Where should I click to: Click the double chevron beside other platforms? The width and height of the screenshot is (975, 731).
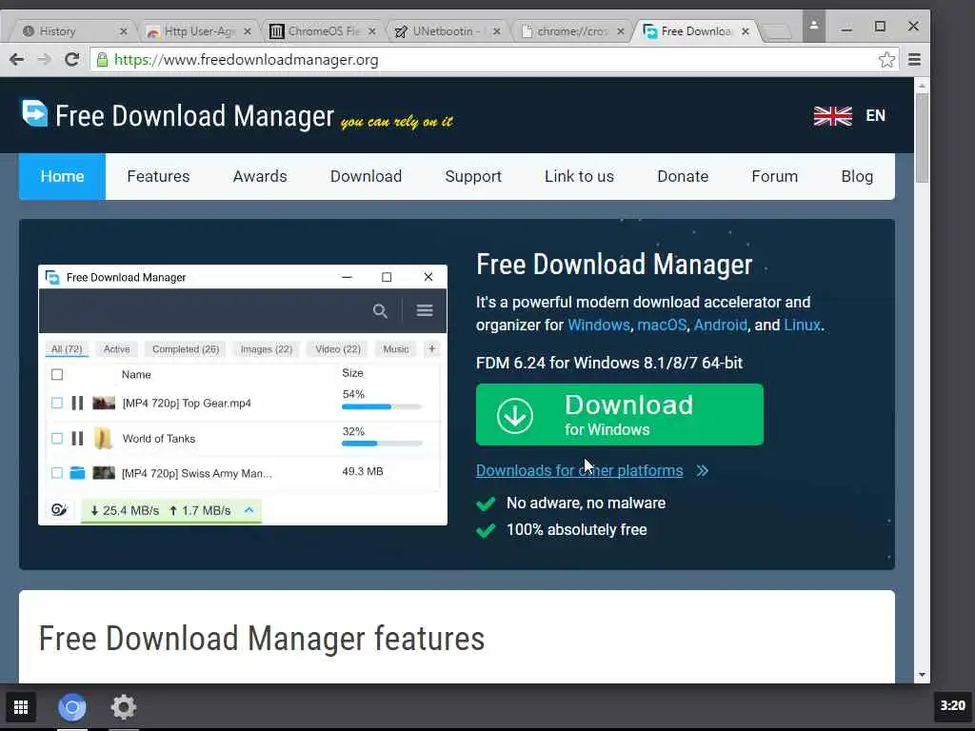tap(702, 470)
